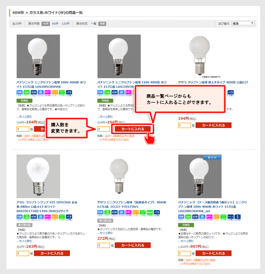Click the green クリプトン badge under Panasonic LDS100V36WWK
The height and width of the screenshot is (274, 265).
[x=62, y=93]
